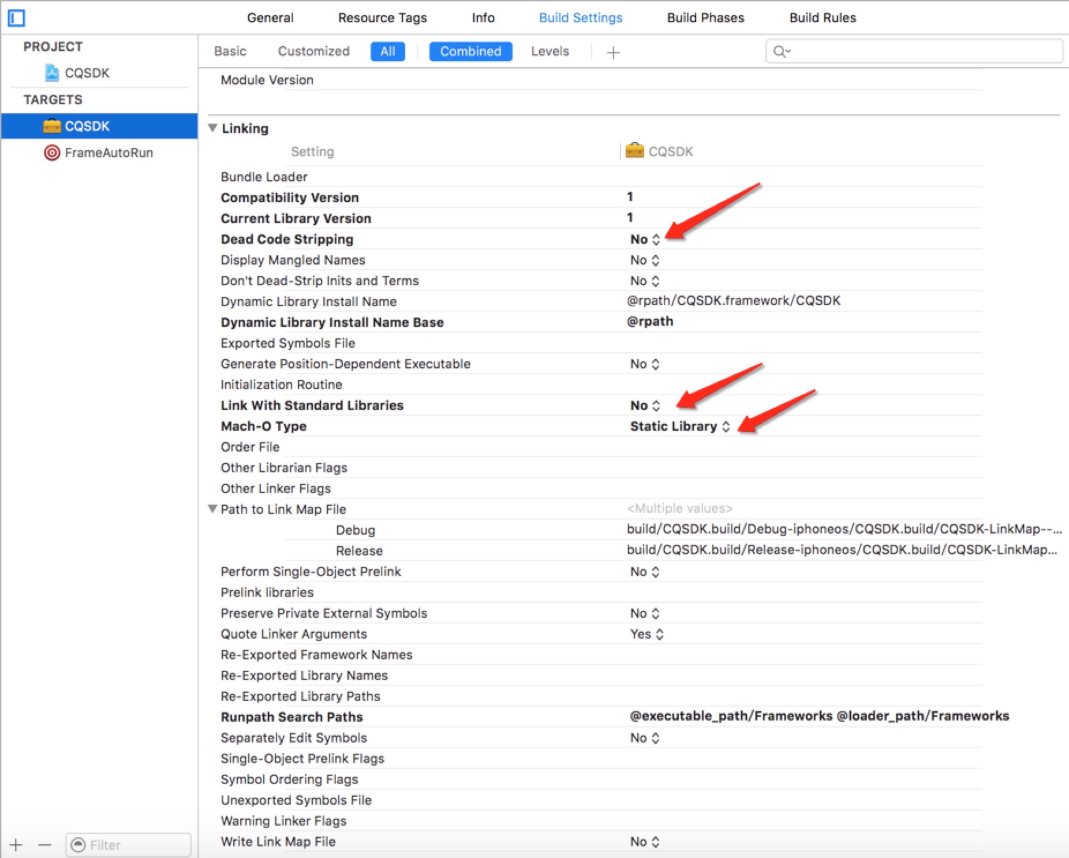Select Unexported Symbols File setting
The image size is (1069, 858).
tap(296, 800)
